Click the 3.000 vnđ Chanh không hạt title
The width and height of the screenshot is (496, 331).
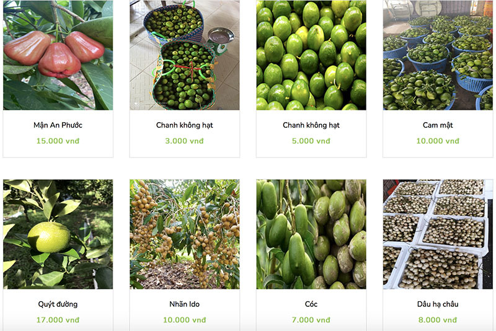pos(184,125)
